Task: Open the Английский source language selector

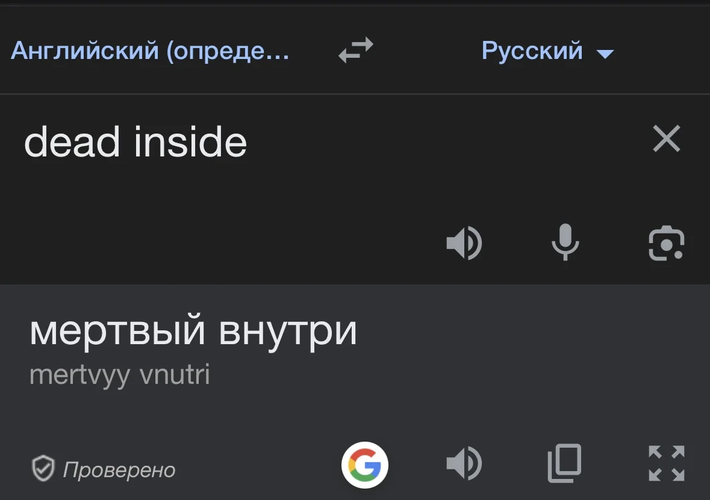Action: (x=150, y=51)
